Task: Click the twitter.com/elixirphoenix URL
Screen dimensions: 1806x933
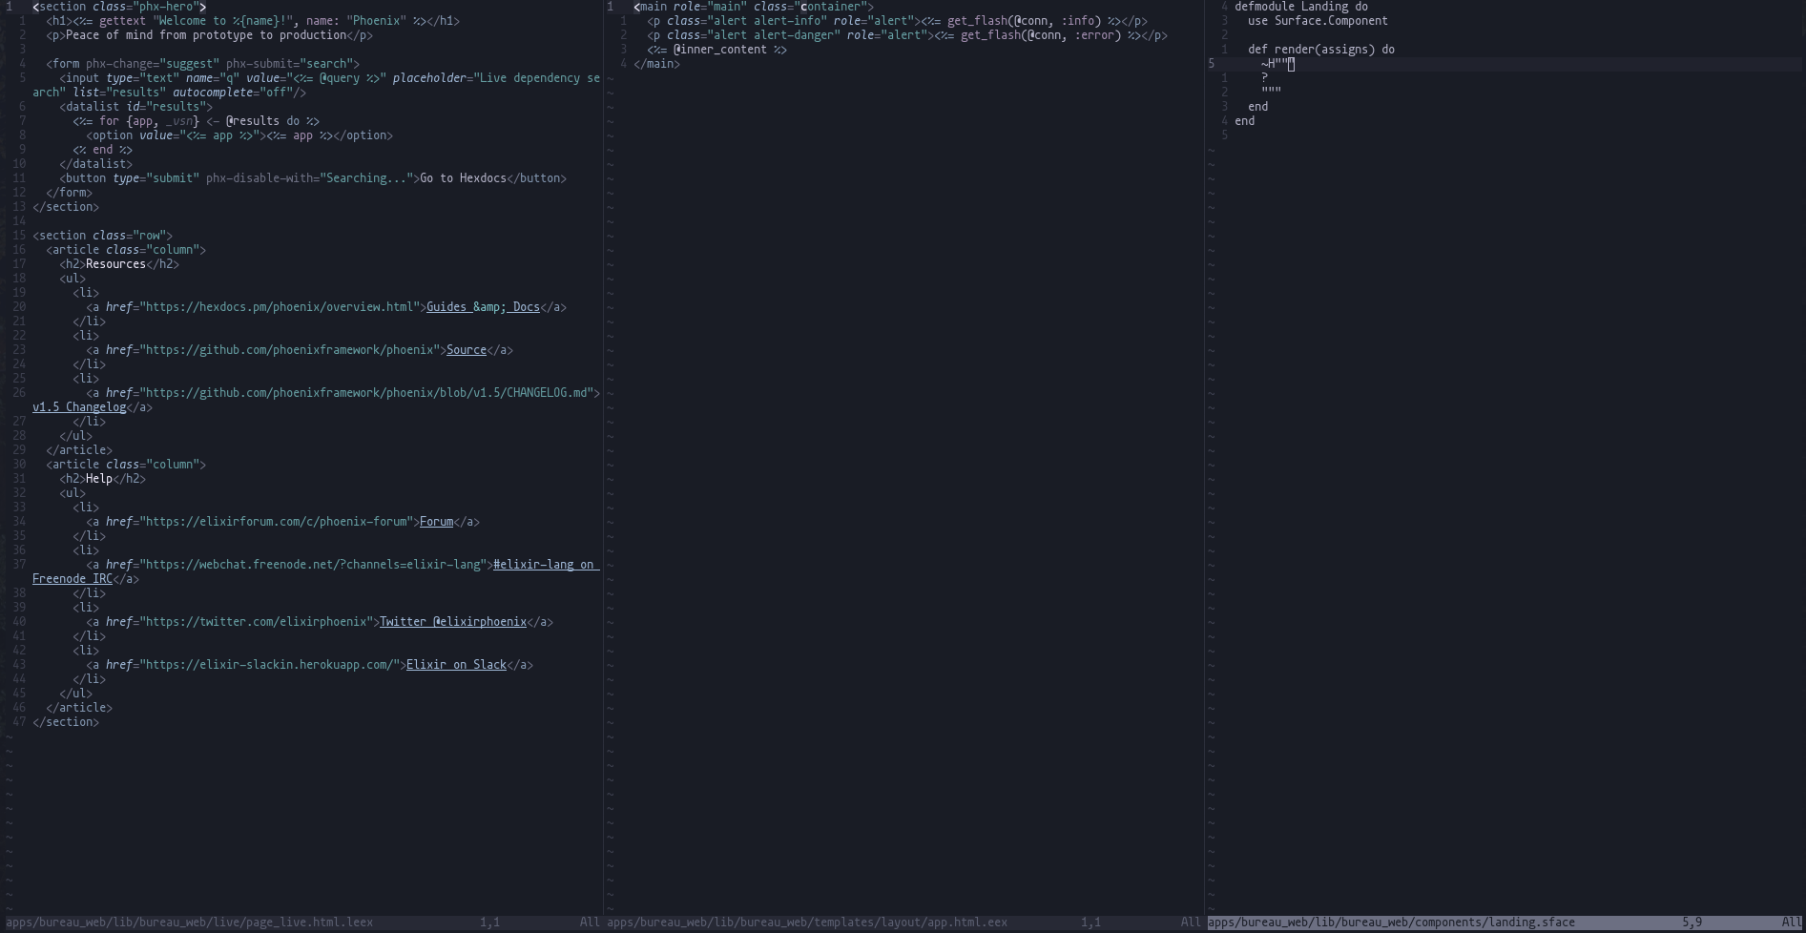Action: [x=256, y=622]
